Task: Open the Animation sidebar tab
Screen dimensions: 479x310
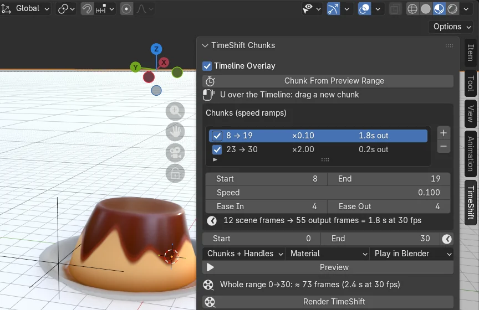Action: (x=471, y=154)
